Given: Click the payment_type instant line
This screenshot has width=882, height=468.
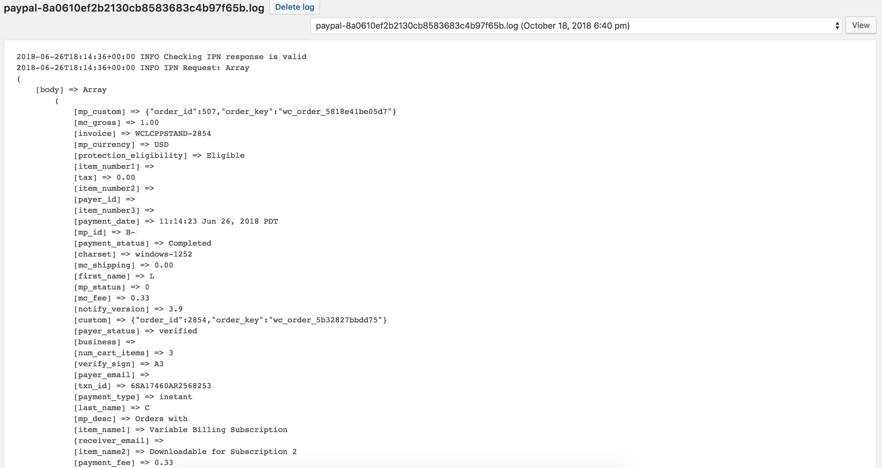Looking at the screenshot, I should [133, 396].
